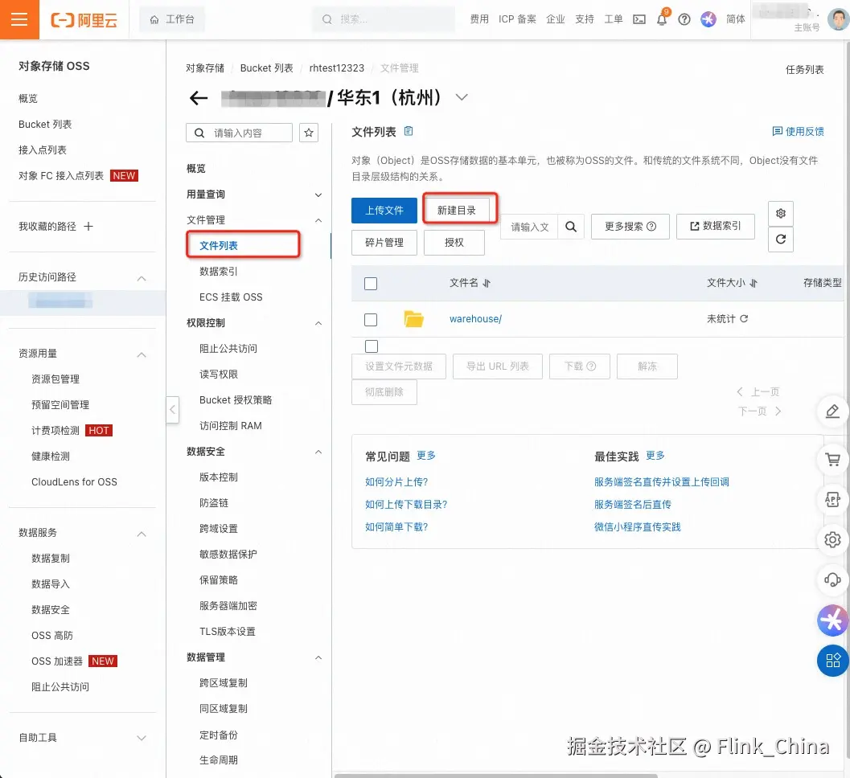Collapse the 历史访问路径 section
This screenshot has height=778, width=850.
point(142,278)
